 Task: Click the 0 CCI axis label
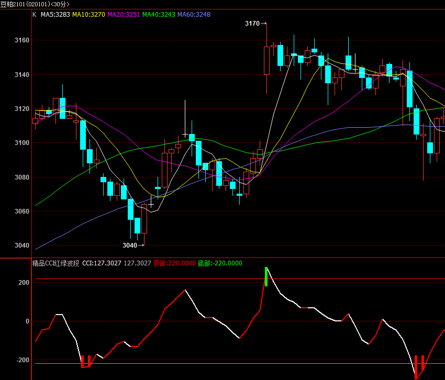[x=28, y=321]
